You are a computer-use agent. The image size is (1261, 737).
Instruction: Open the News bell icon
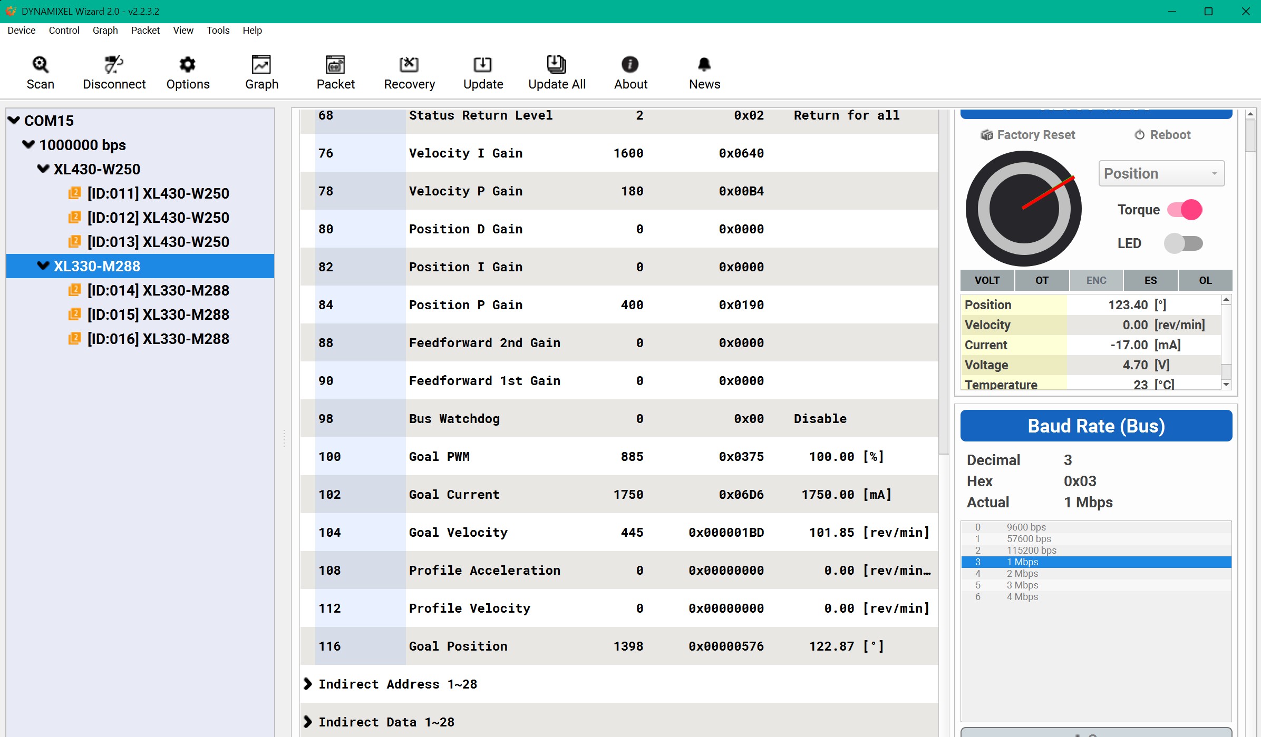pyautogui.click(x=704, y=64)
